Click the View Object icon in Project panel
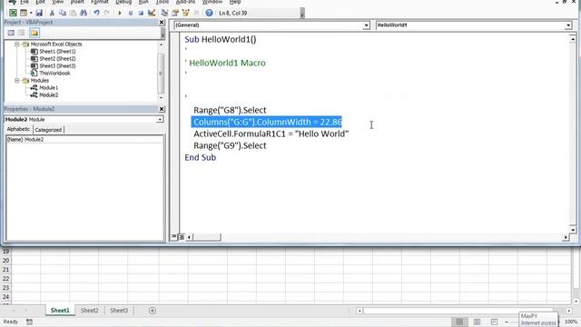 pos(22,33)
